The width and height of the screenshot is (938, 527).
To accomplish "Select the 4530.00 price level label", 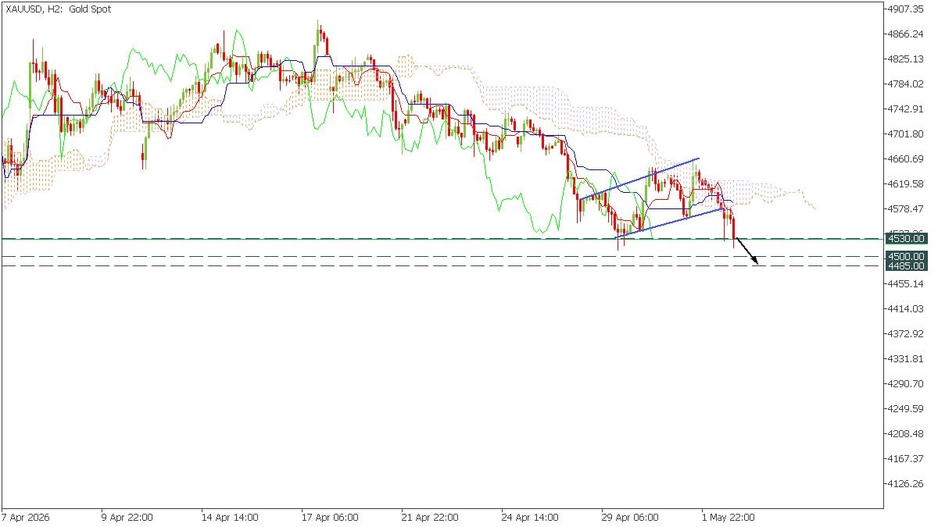I will click(906, 239).
